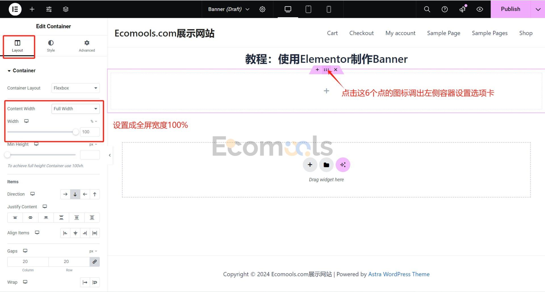Open Site Settings sliders icon
The height and width of the screenshot is (292, 545).
pyautogui.click(x=49, y=9)
